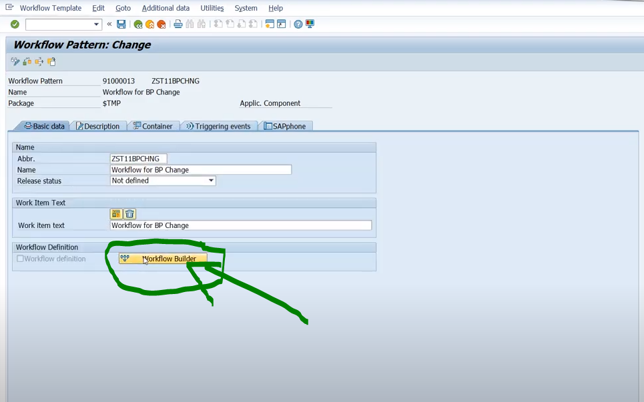Click the green Back icon
This screenshot has width=644, height=402.
pos(138,25)
